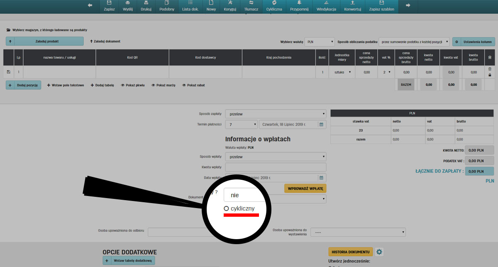Click the Kwota wpłaty input field
This screenshot has width=498, height=267.
(x=276, y=167)
